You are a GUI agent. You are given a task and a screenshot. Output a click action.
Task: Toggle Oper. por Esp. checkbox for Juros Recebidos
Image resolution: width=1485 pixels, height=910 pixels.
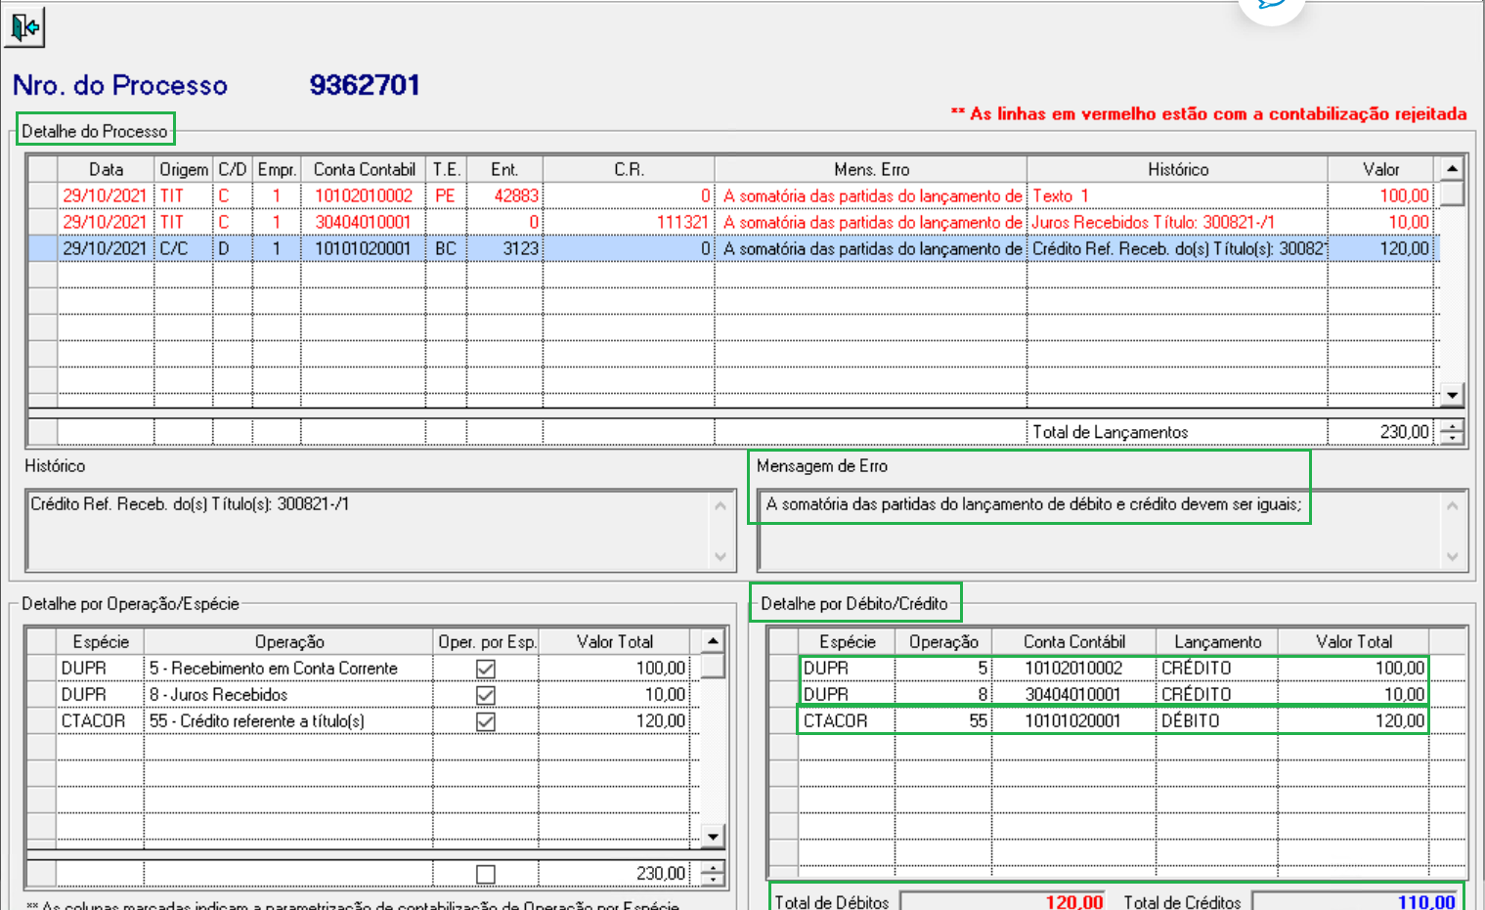(485, 695)
